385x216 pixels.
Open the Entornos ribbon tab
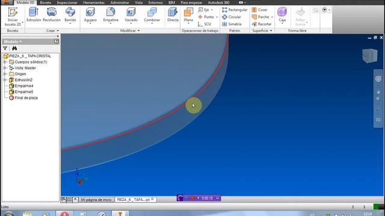tap(155, 2)
